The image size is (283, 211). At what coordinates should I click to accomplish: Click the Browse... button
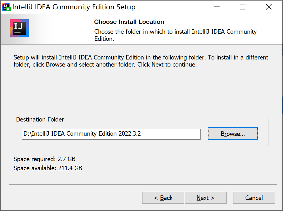(233, 134)
